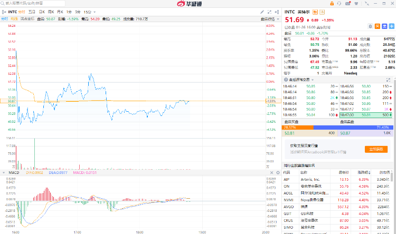Switch to the 五日 chart tab
This screenshot has width=396, height=234.
(x=32, y=11)
